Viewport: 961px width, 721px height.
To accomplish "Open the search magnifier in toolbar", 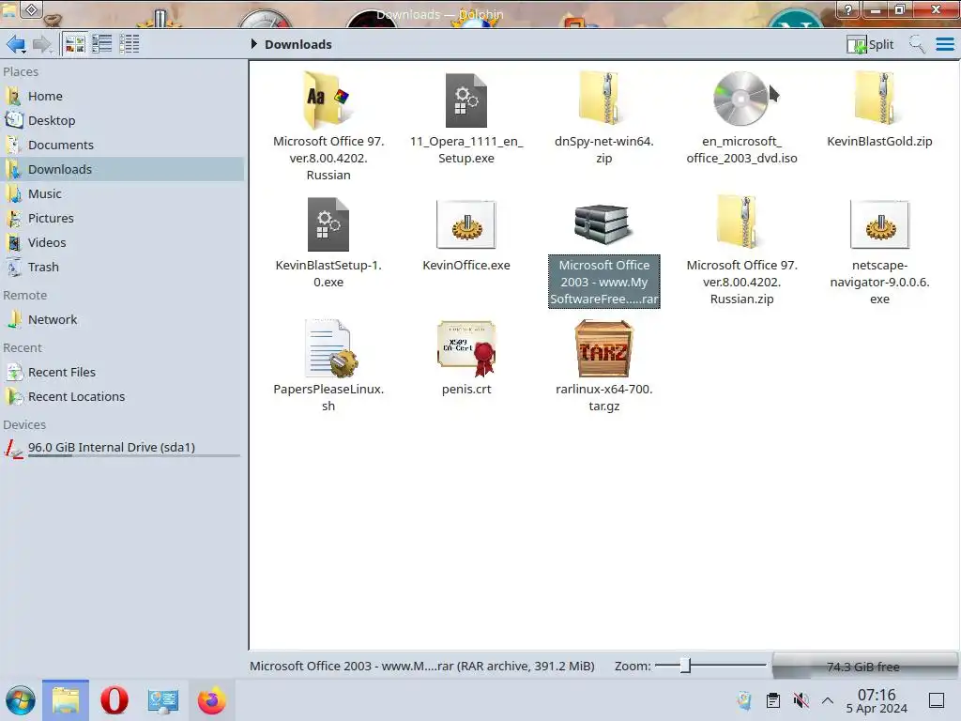I will (x=917, y=45).
